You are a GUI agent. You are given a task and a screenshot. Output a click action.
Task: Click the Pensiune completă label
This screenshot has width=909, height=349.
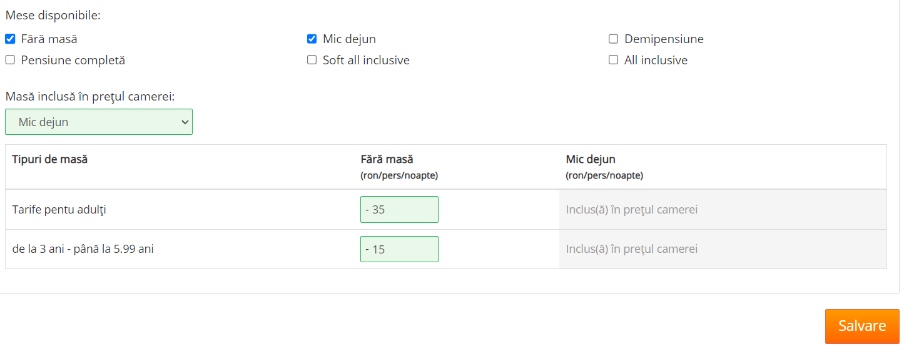73,60
